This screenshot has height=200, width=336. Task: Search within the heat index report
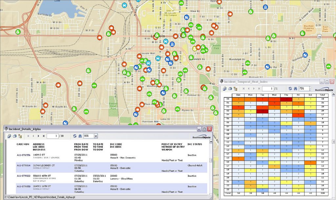[296, 88]
